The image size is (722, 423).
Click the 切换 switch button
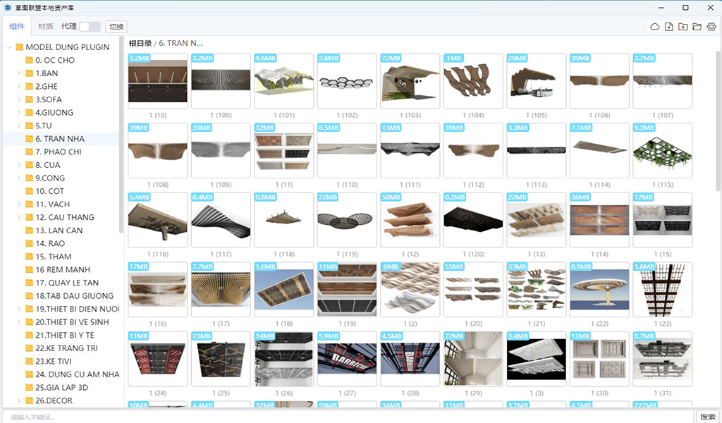pyautogui.click(x=116, y=27)
